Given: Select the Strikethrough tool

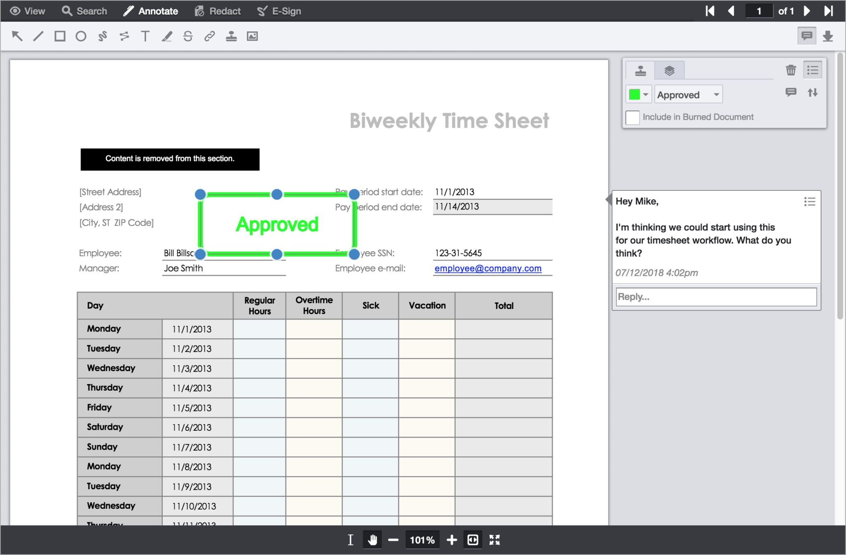Looking at the screenshot, I should pyautogui.click(x=188, y=36).
